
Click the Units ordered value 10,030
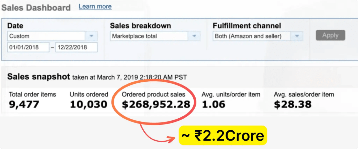88,104
